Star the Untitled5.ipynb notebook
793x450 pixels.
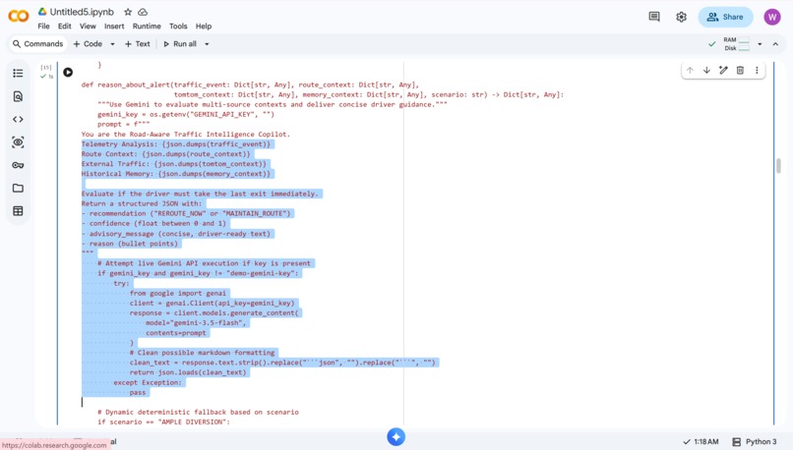point(128,12)
